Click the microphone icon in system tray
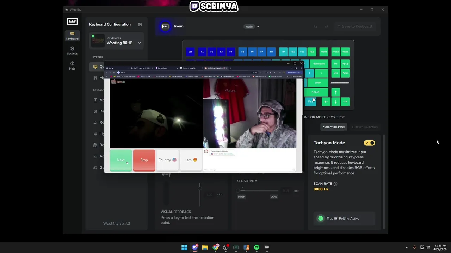Screen dimensions: 451x253 coord(414,247)
